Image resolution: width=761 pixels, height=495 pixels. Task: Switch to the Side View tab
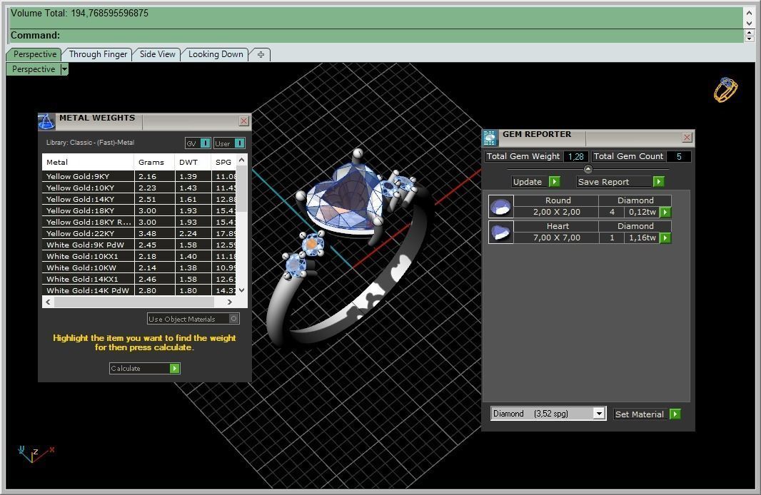point(157,54)
